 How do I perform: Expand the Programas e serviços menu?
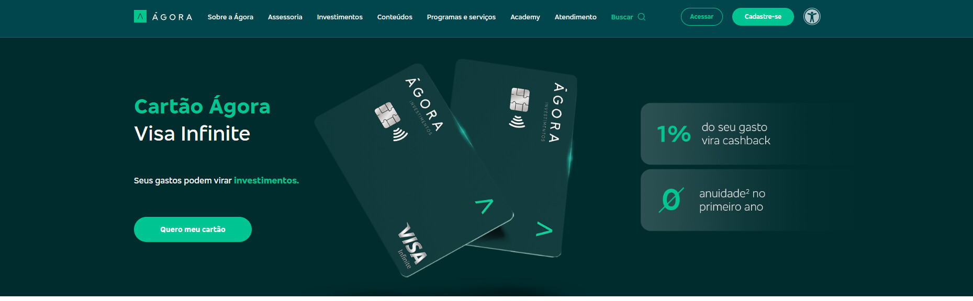[x=461, y=17]
